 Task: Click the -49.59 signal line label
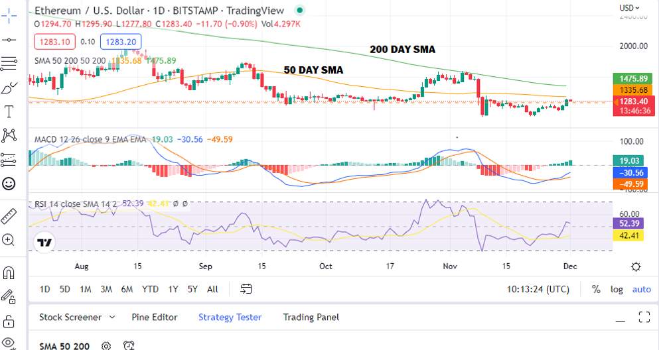(x=631, y=184)
